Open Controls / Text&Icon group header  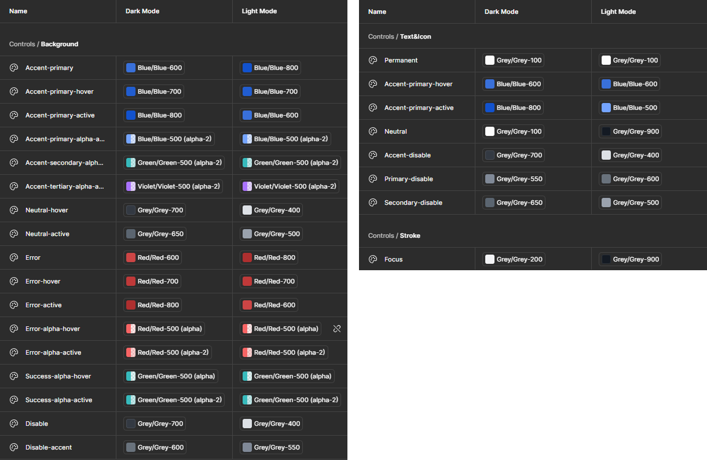400,36
